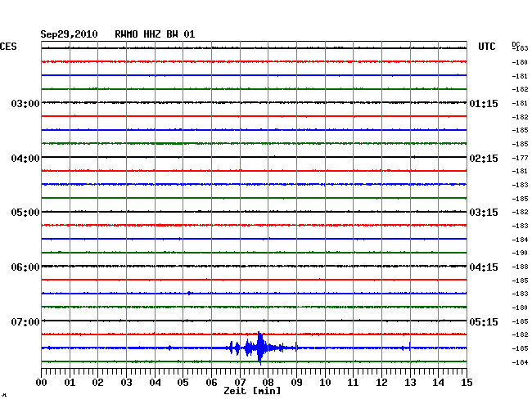The image size is (532, 404).
Task: Select minute tick label 06
Action: [211, 383]
